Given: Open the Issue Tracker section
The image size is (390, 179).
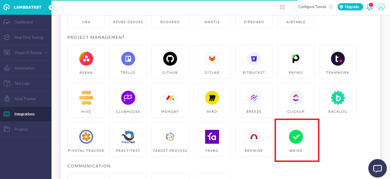Looking at the screenshot, I should coord(25,99).
